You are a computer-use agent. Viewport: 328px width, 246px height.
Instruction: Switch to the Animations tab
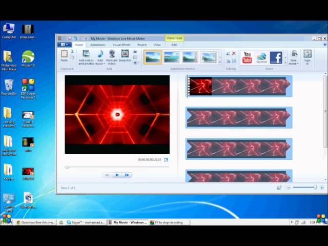pyautogui.click(x=98, y=45)
